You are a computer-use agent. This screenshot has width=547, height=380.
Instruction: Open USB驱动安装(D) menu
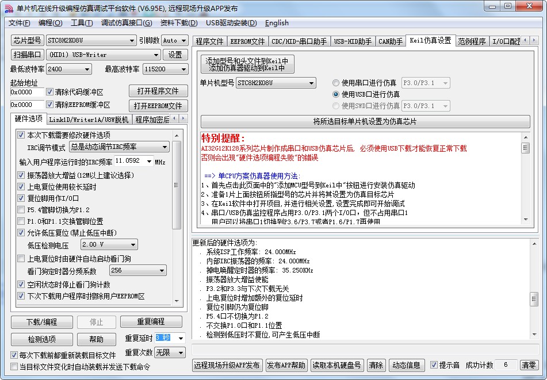pyautogui.click(x=231, y=23)
